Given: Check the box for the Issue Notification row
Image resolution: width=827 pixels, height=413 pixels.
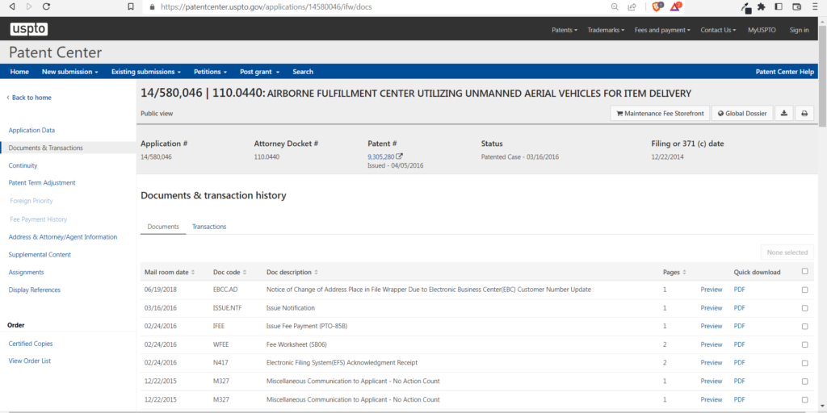Looking at the screenshot, I should 804,308.
